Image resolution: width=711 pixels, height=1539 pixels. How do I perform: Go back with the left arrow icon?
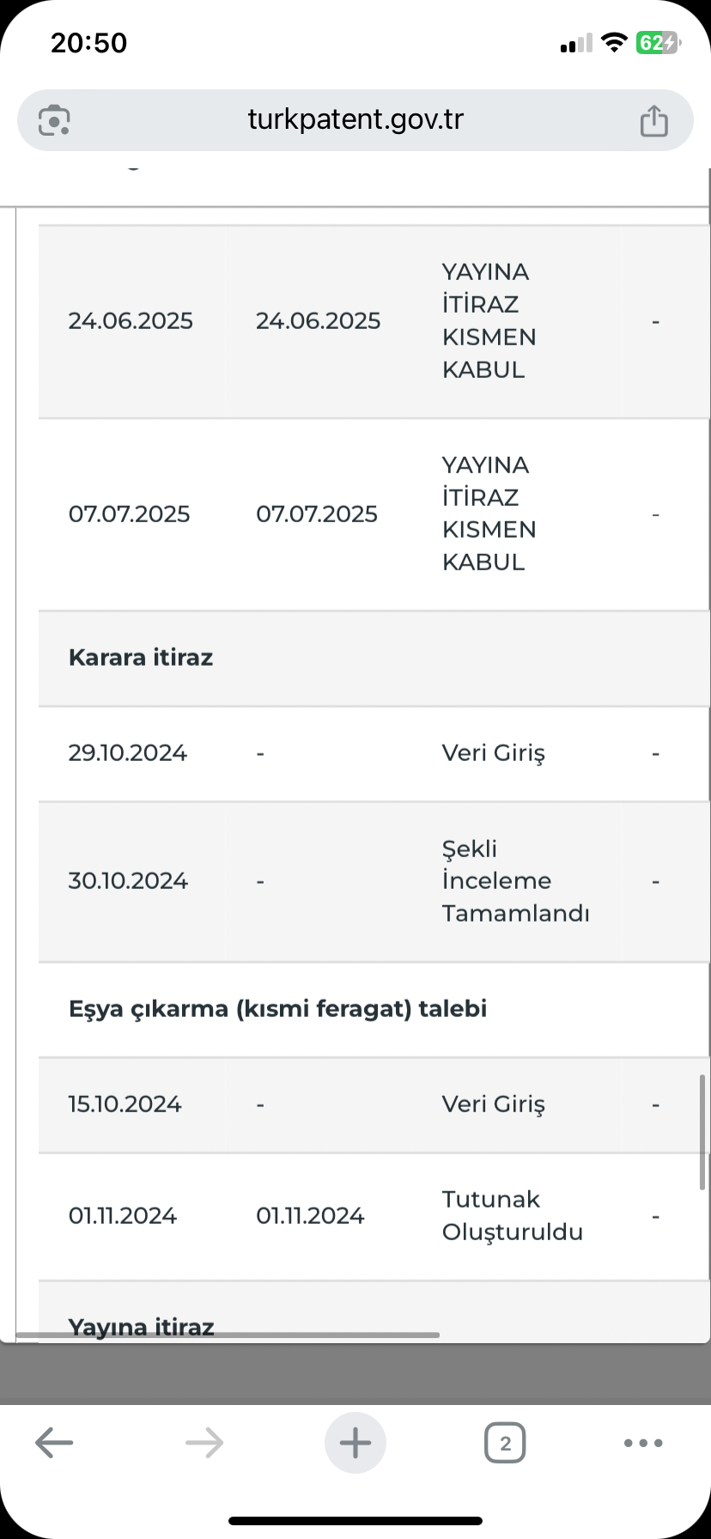54,1443
